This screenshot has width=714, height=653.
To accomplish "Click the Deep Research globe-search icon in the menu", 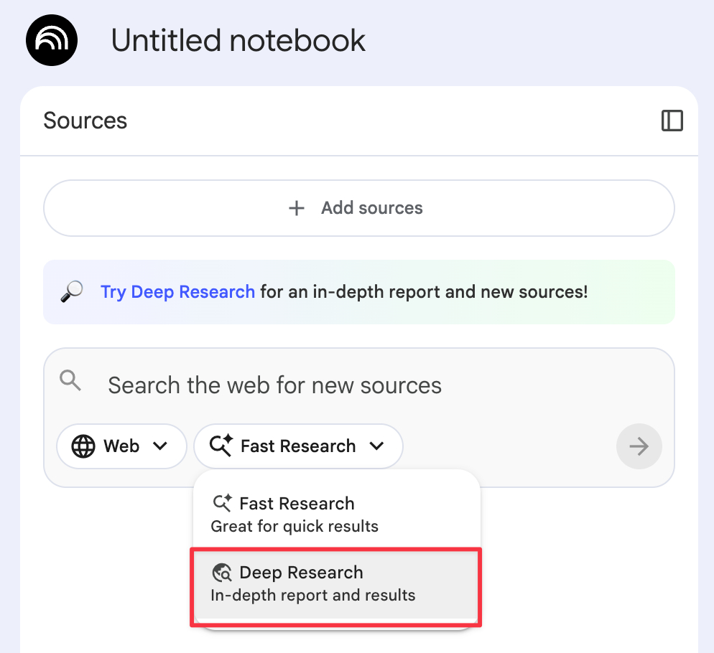I will pyautogui.click(x=222, y=573).
